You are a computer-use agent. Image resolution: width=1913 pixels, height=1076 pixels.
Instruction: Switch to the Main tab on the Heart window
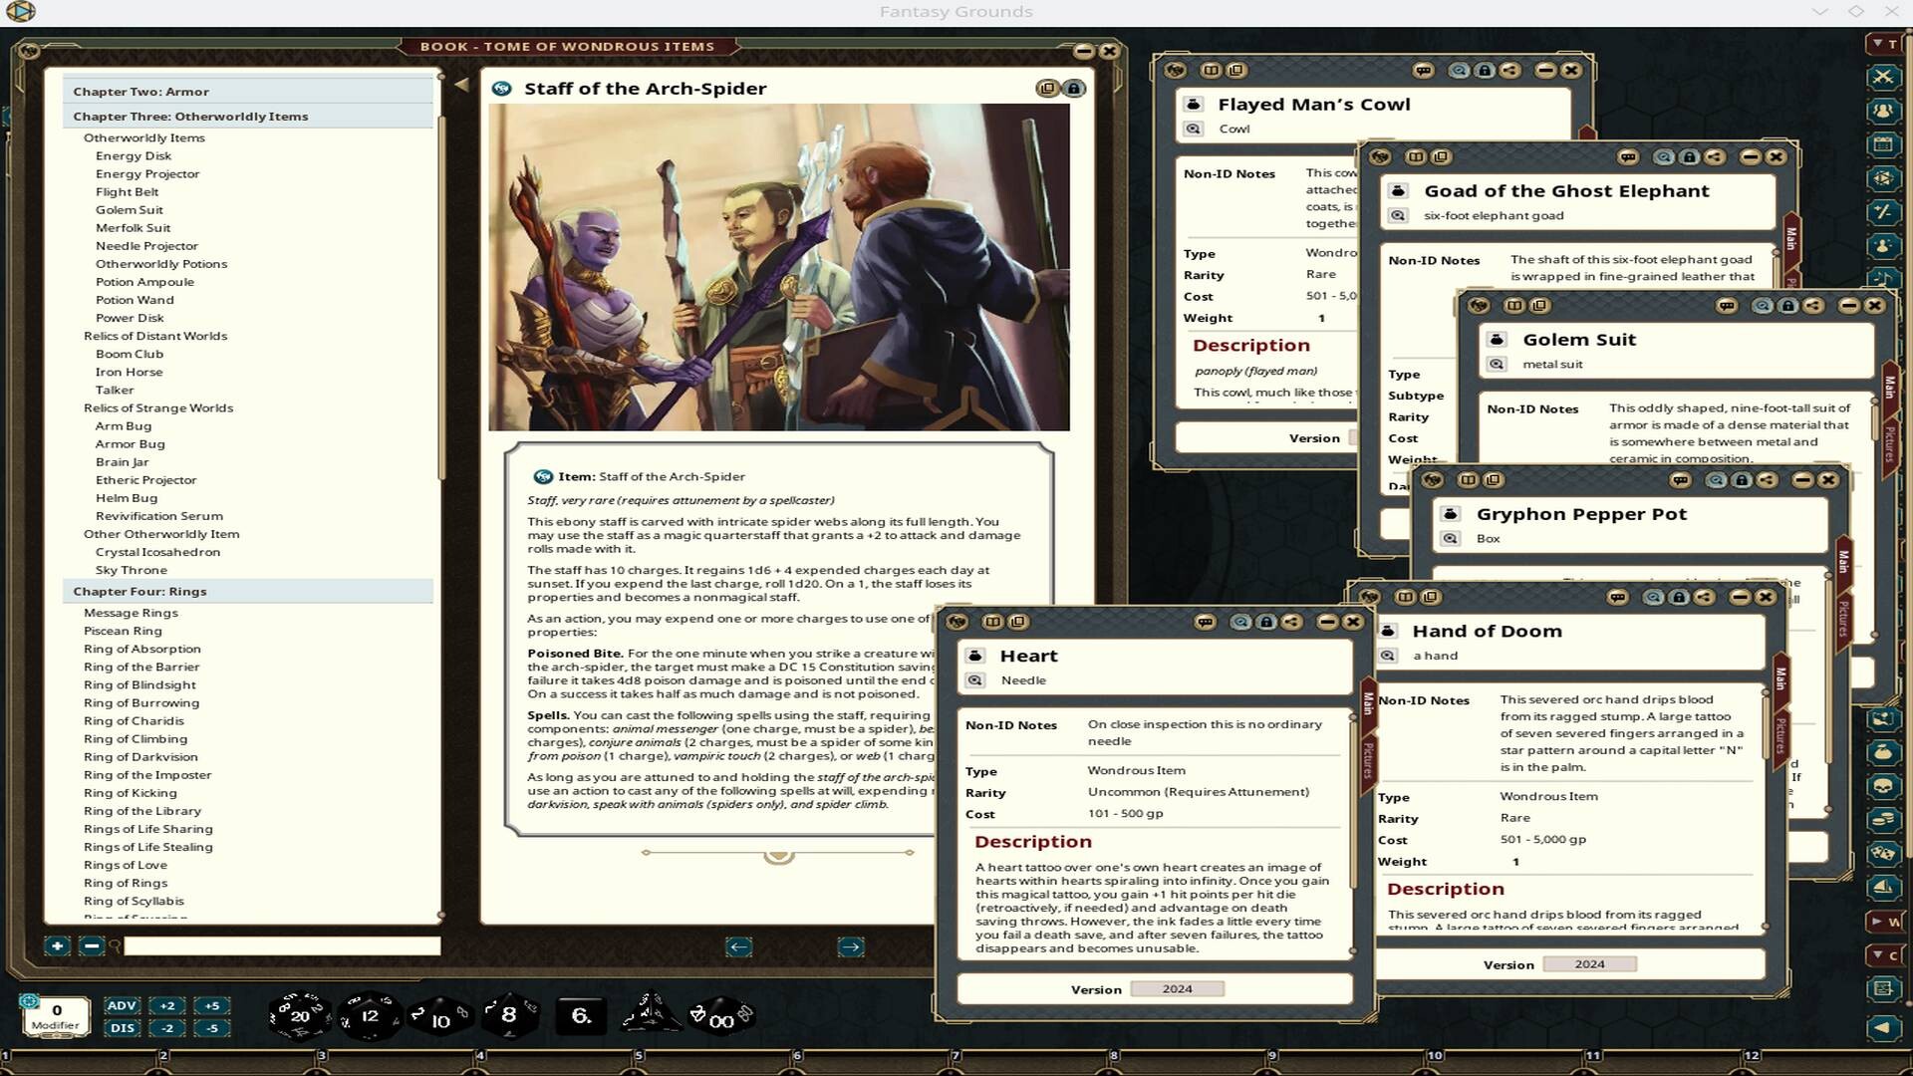pos(1369,701)
